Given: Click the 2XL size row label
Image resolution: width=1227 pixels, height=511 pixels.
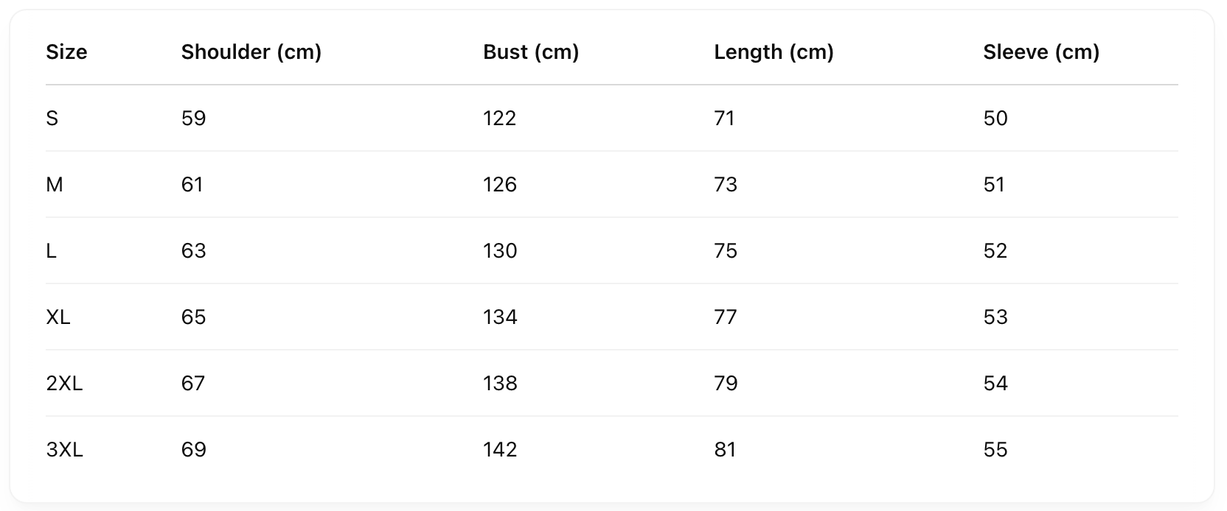Looking at the screenshot, I should (x=64, y=384).
